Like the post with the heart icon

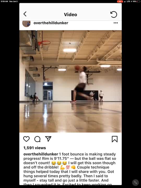tap(26, 139)
